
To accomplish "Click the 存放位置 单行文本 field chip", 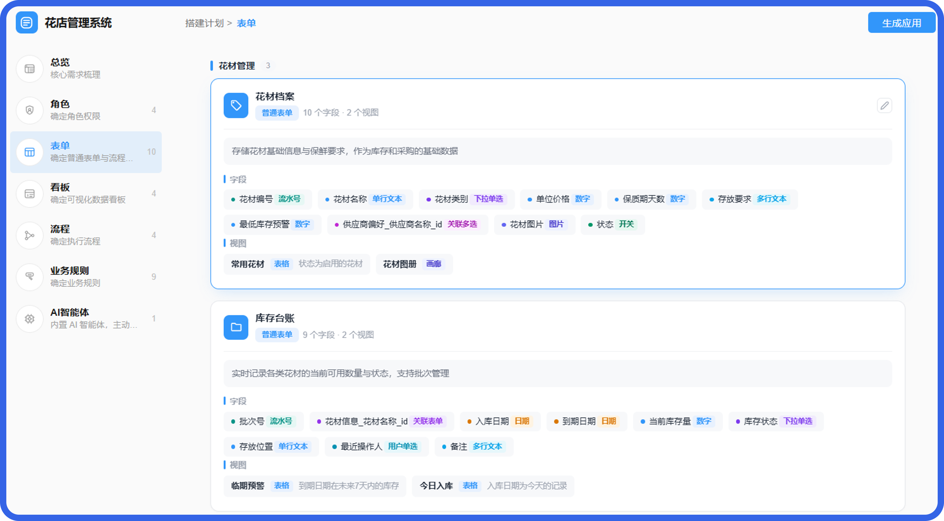I will coord(271,446).
